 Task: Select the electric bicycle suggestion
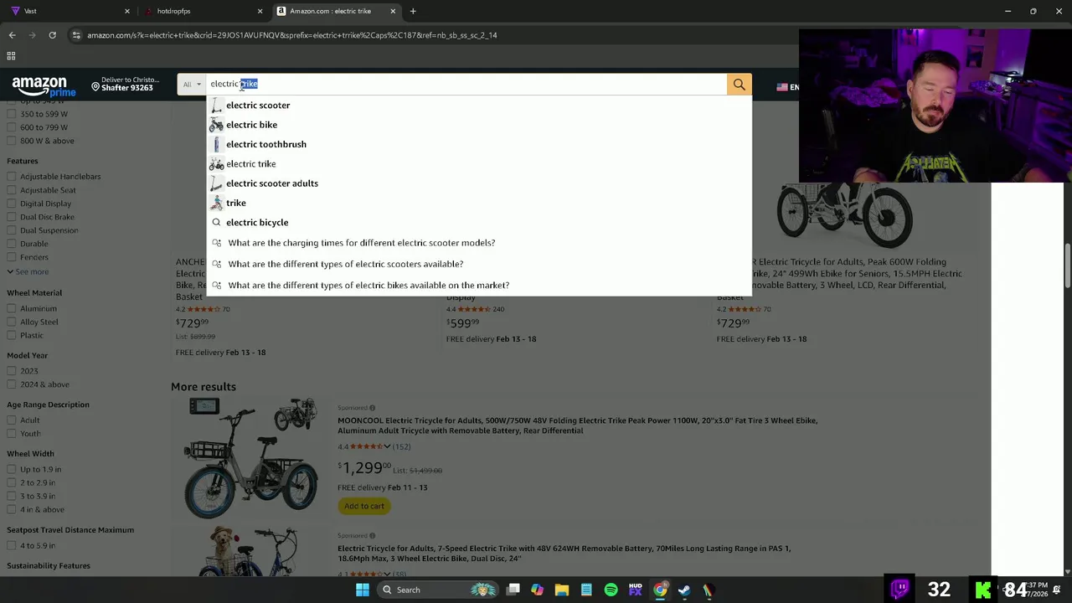[257, 223]
